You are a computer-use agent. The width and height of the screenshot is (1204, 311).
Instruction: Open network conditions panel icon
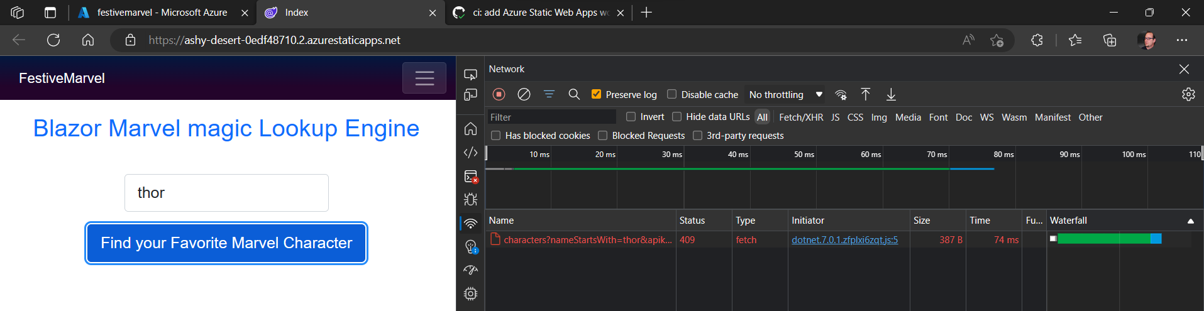(841, 95)
